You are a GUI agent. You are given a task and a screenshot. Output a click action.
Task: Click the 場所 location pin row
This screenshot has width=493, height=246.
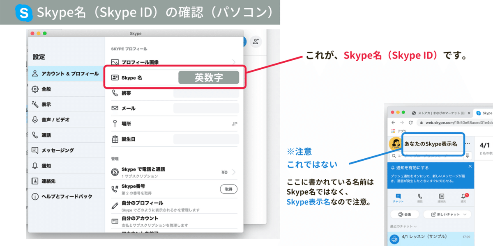point(174,124)
